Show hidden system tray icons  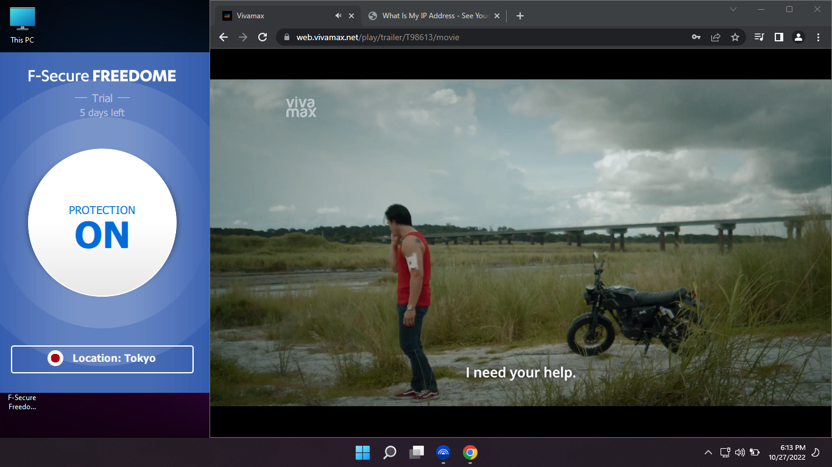tap(708, 452)
